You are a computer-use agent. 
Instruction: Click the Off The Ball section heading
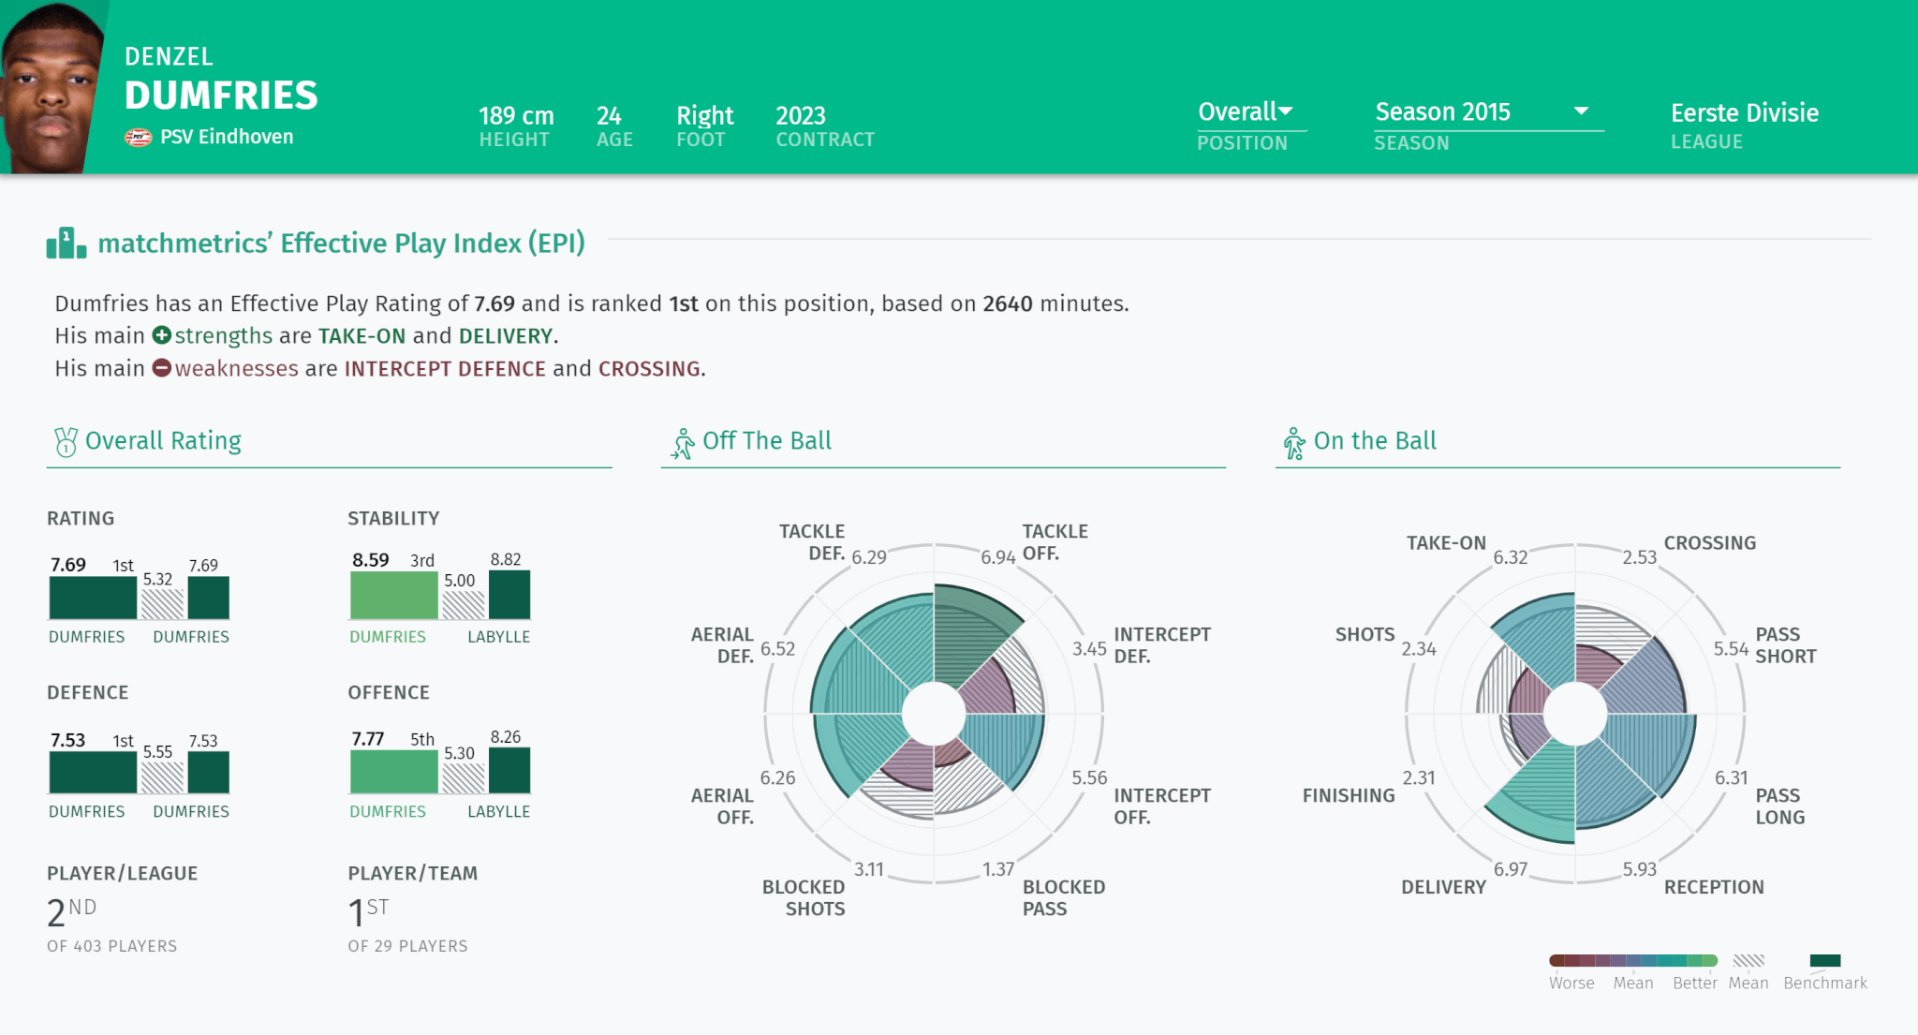click(x=767, y=440)
